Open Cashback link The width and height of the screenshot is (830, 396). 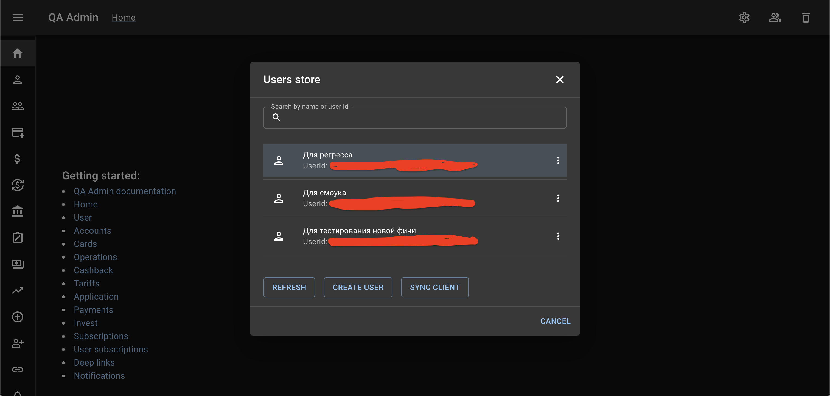click(x=93, y=270)
